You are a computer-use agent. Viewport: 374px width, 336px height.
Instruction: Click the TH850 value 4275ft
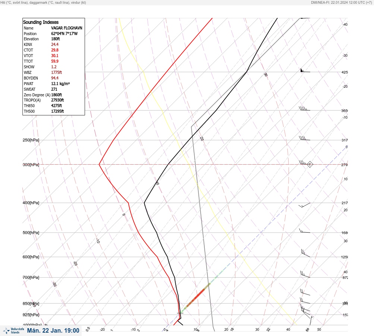[57, 106]
